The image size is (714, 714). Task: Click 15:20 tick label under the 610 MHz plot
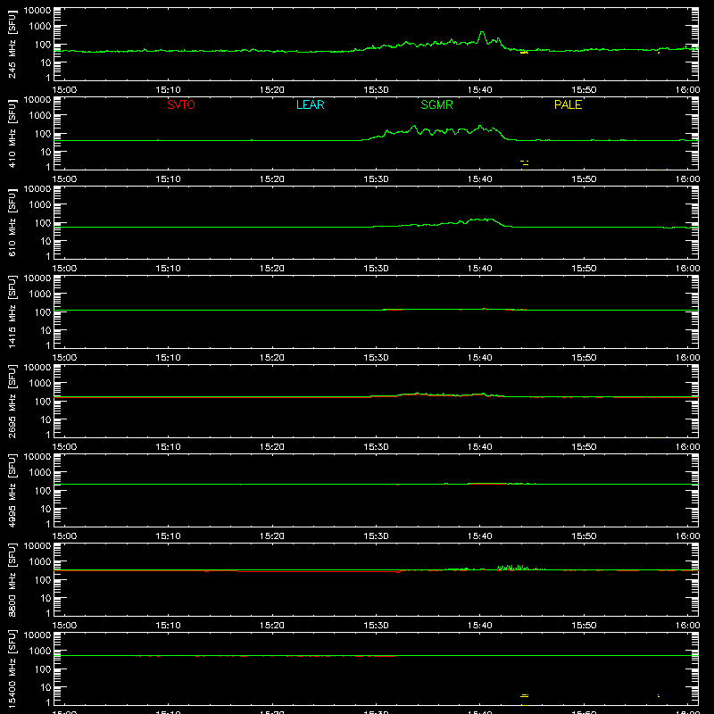(x=272, y=269)
